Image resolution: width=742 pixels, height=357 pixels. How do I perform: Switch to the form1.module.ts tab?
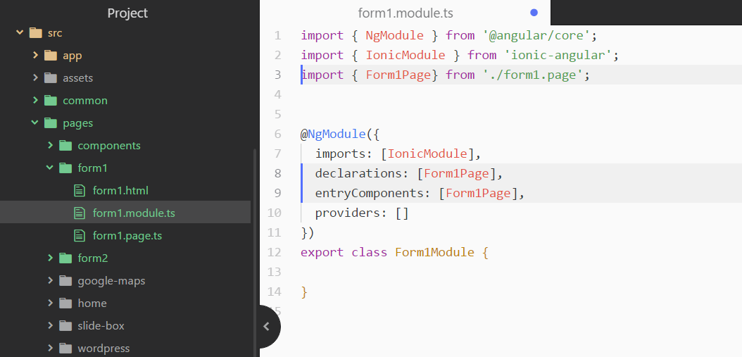(405, 13)
